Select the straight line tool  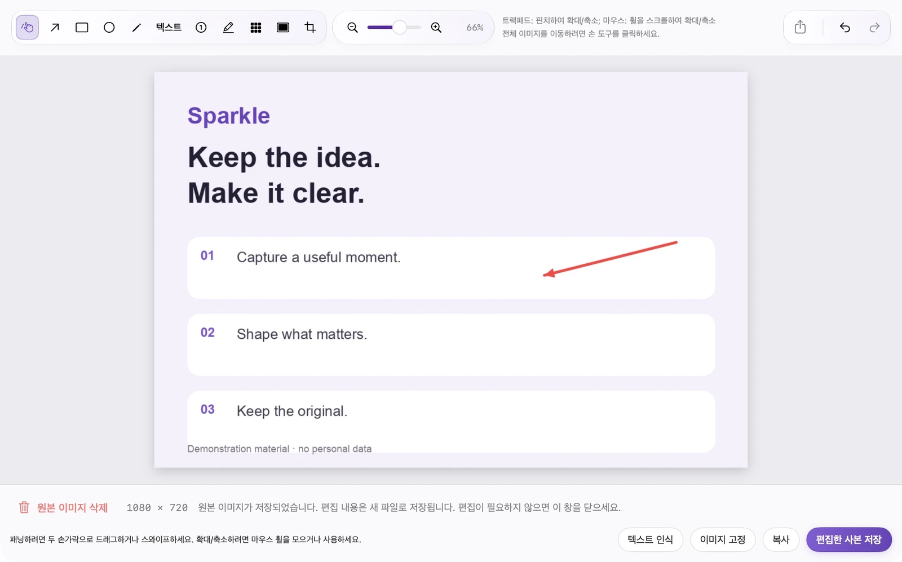point(136,27)
